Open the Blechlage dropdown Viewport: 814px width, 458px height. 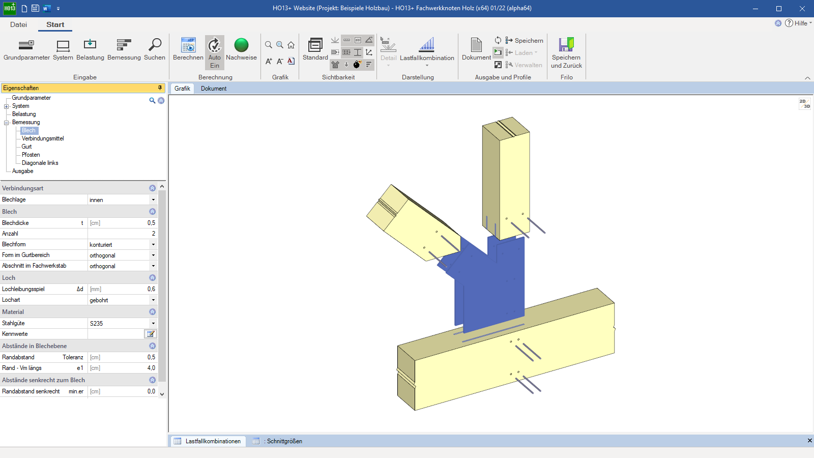tap(153, 200)
